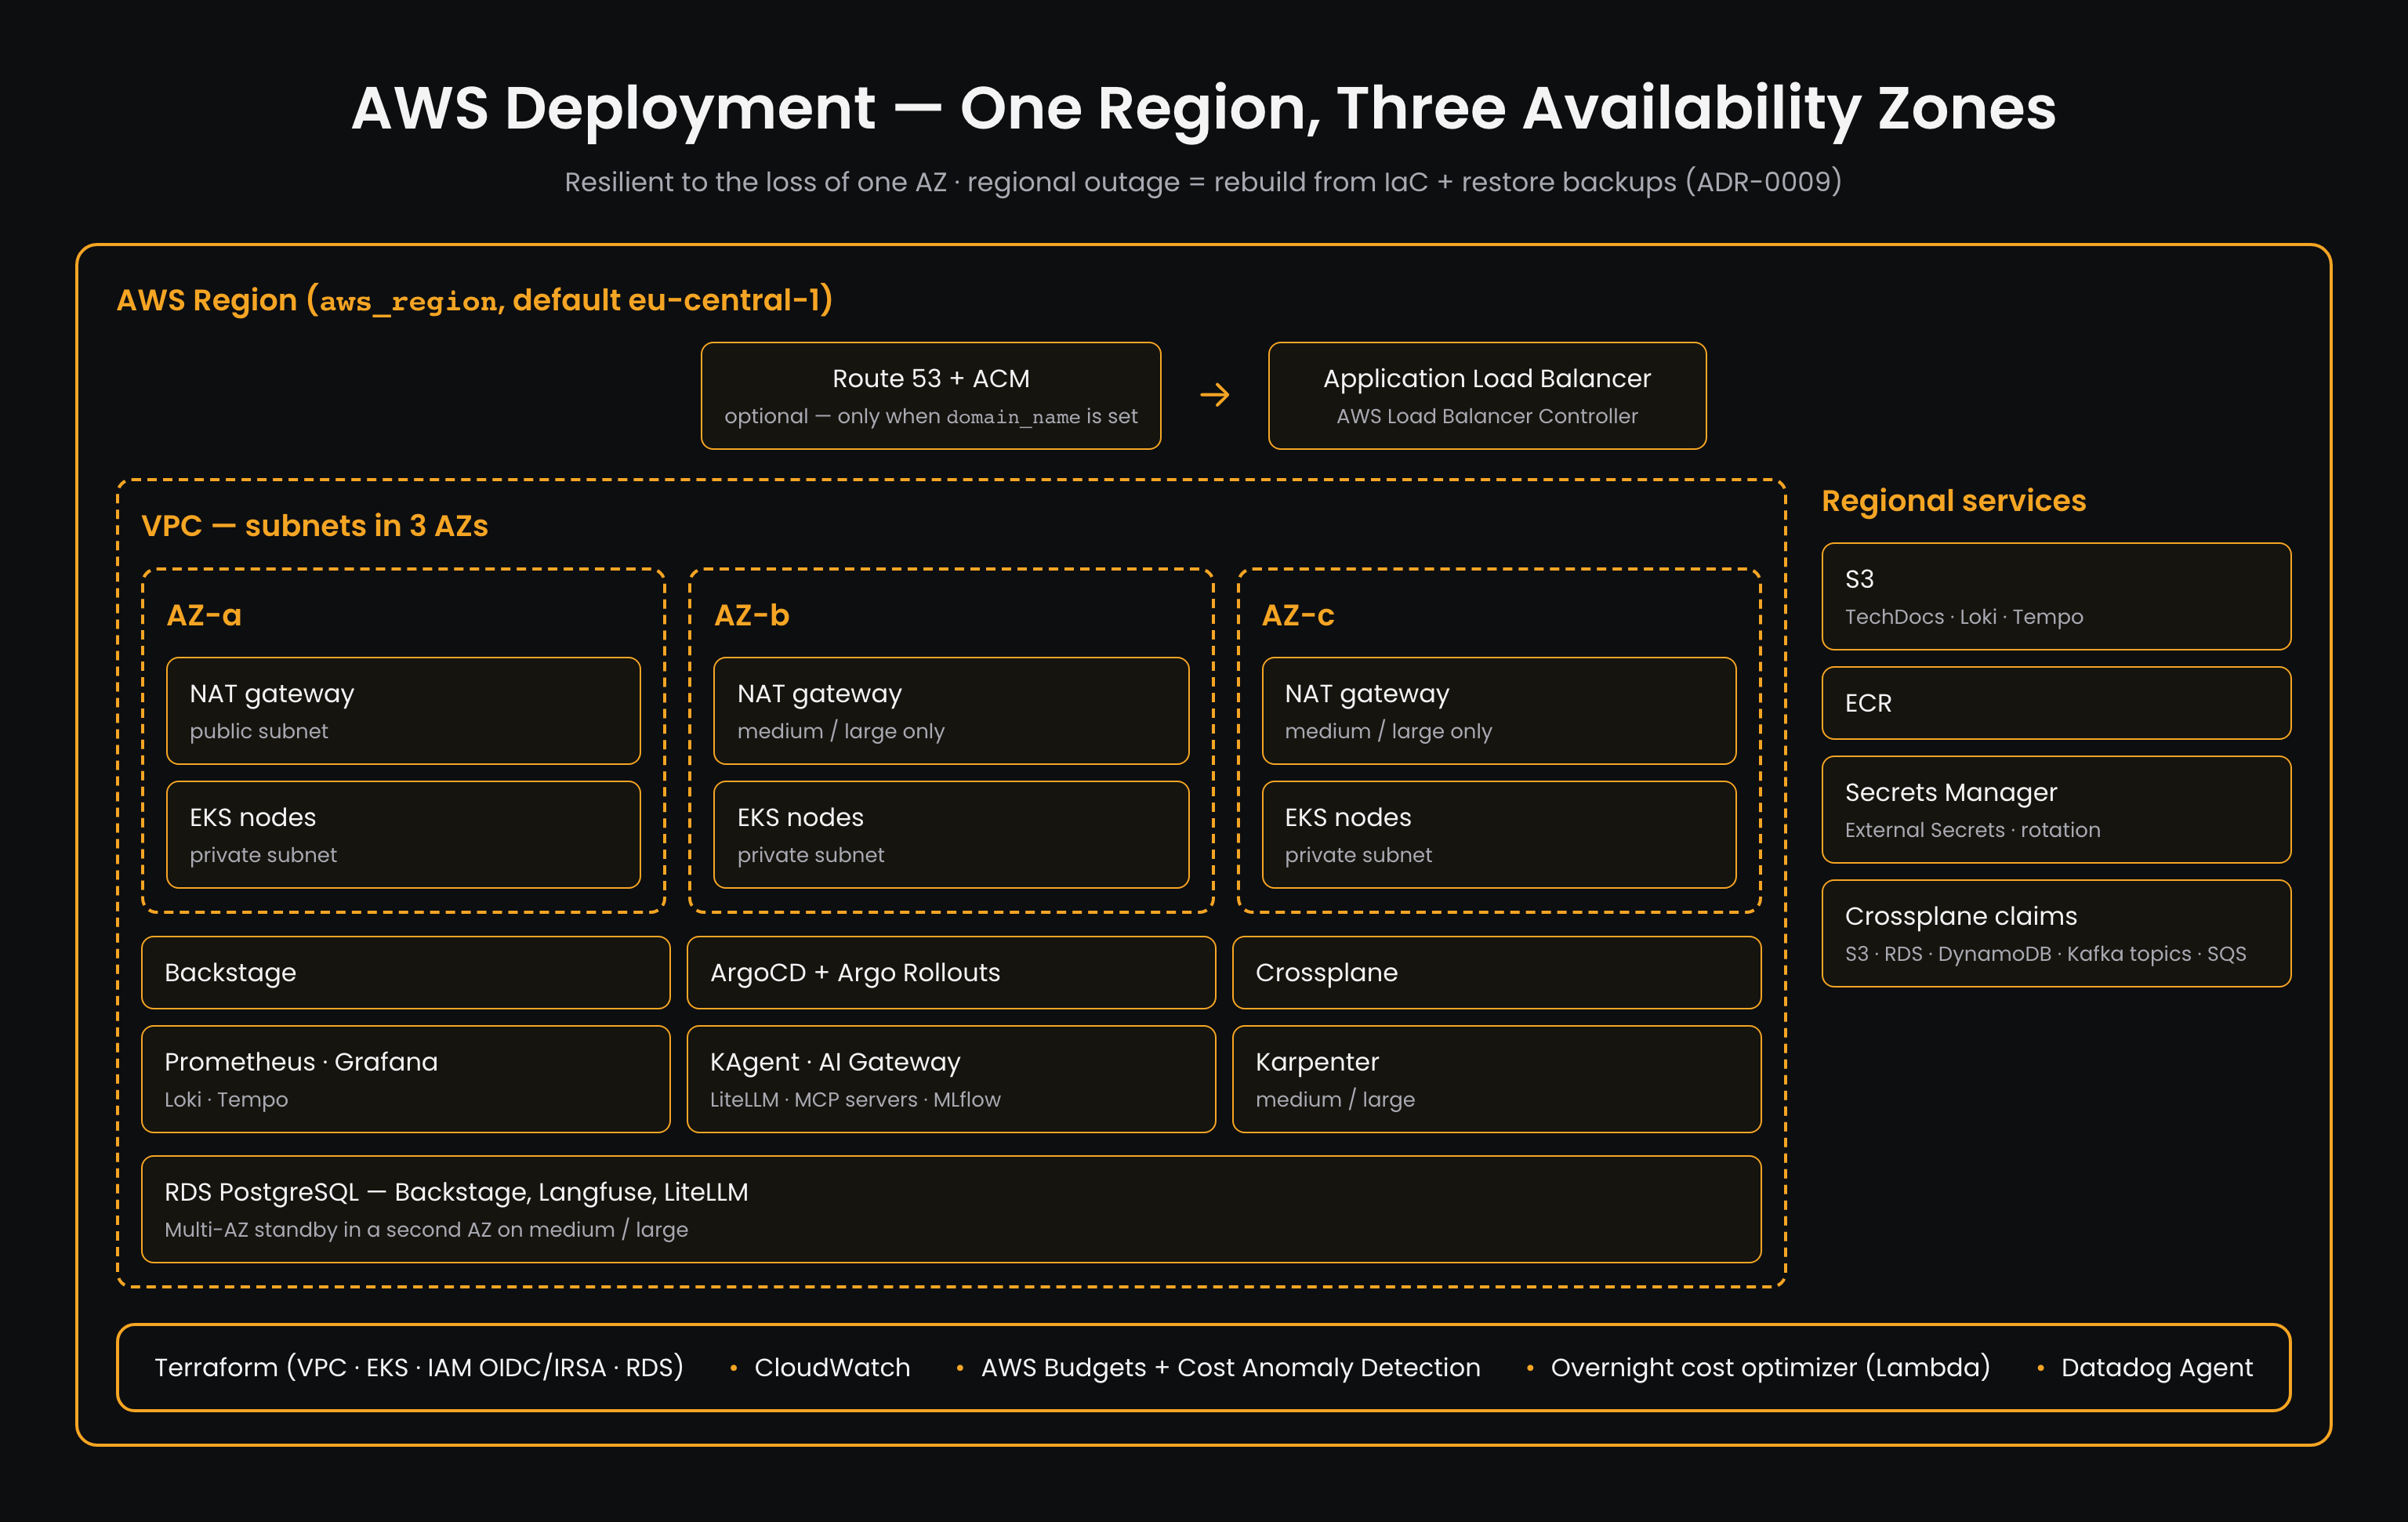Click the 'Regional services' heading
2408x1522 pixels.
click(1954, 501)
